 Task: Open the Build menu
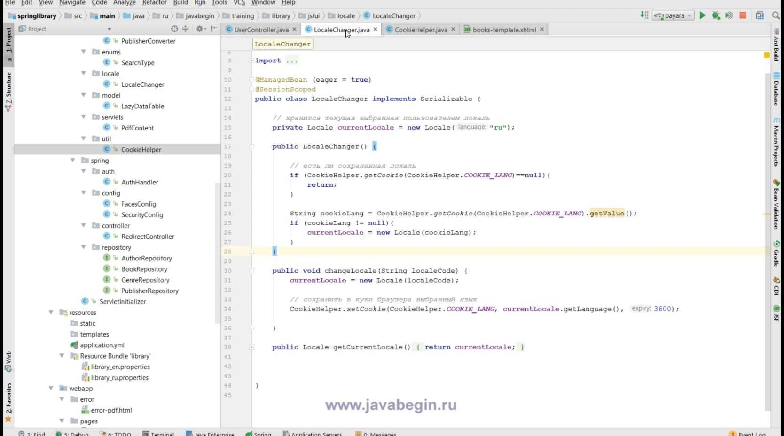[180, 2]
